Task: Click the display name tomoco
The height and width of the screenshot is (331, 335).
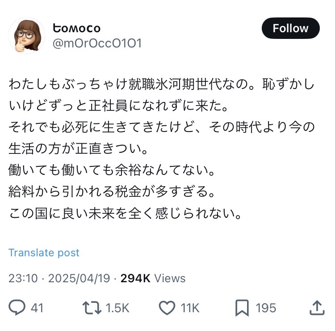Action: pyautogui.click(x=76, y=28)
